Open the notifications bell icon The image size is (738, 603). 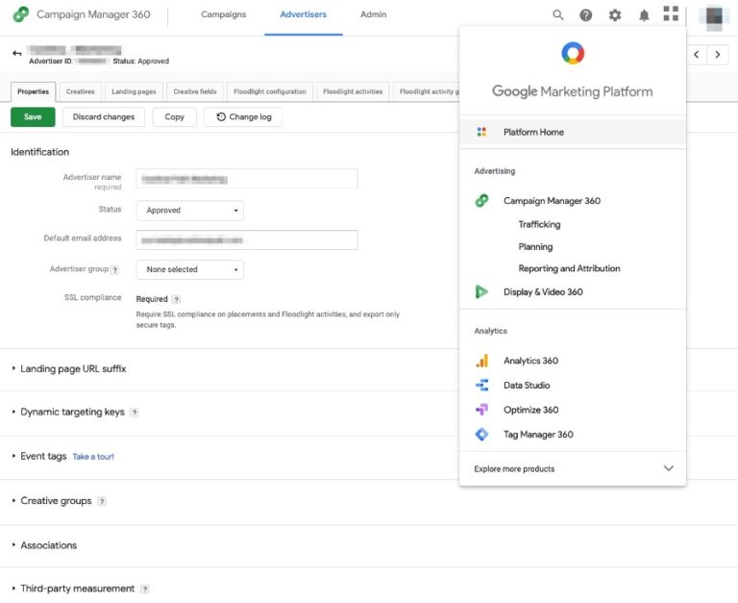(644, 15)
